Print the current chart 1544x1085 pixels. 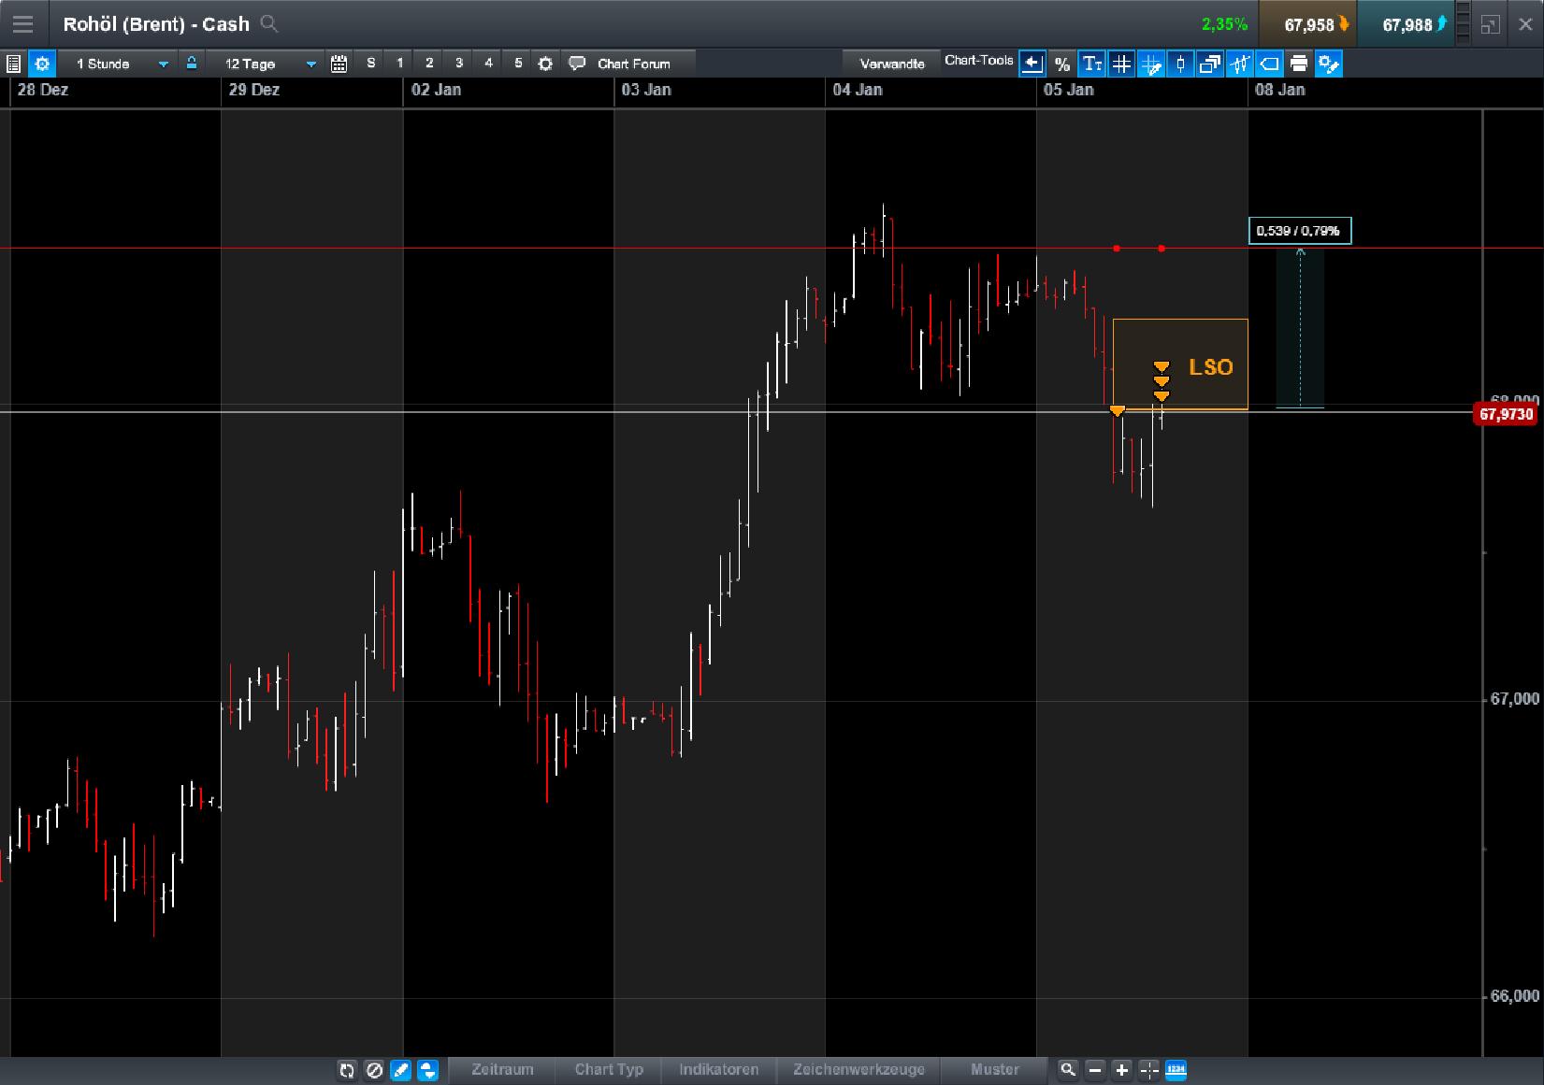tap(1299, 64)
